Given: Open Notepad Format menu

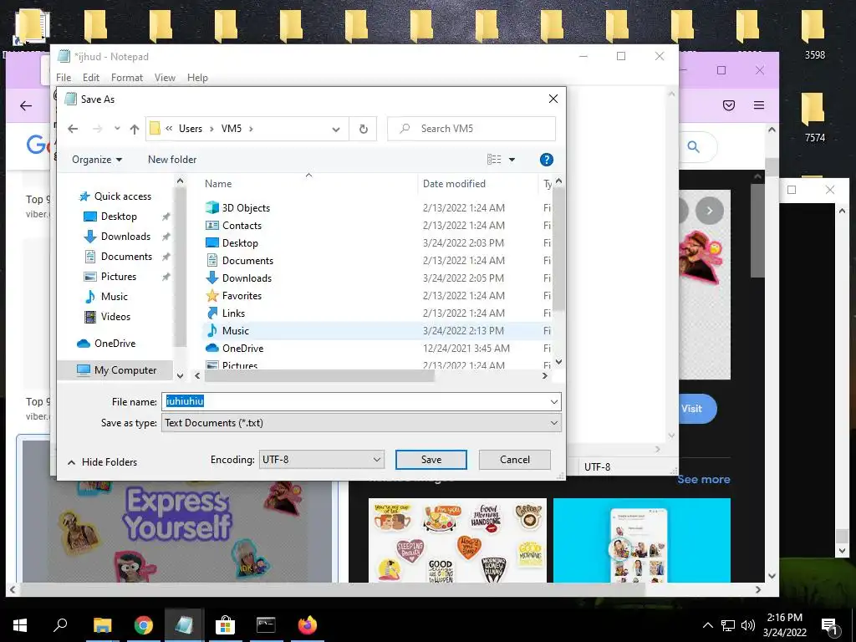Looking at the screenshot, I should coord(127,78).
